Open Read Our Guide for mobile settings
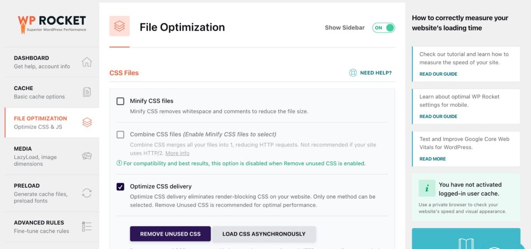Image resolution: width=531 pixels, height=249 pixels. (438, 116)
